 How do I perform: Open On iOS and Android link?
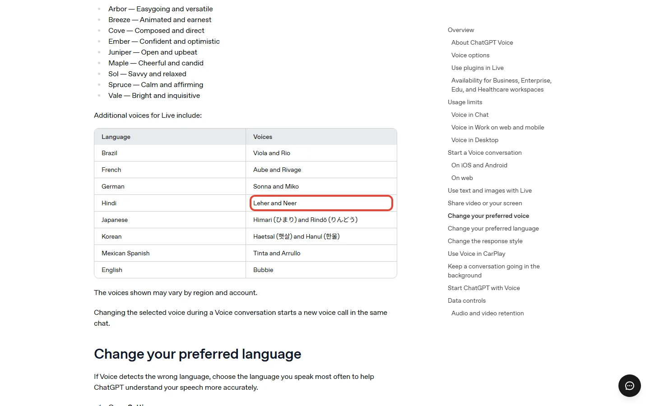[479, 165]
